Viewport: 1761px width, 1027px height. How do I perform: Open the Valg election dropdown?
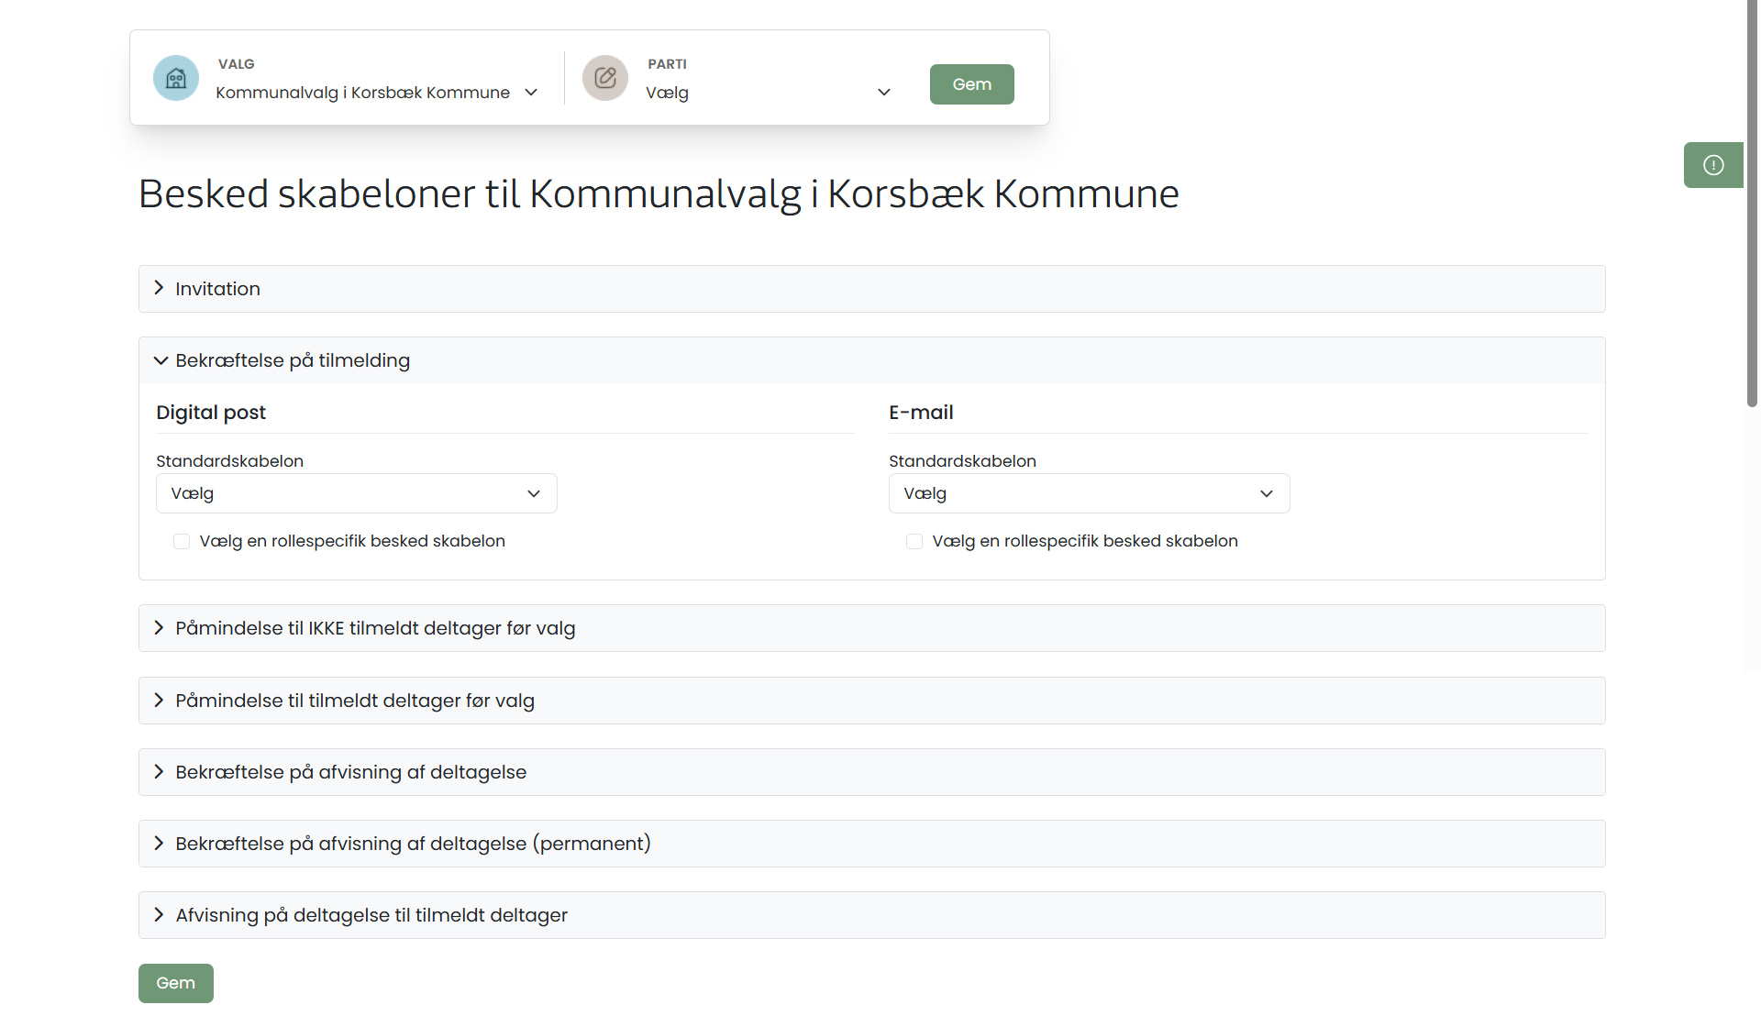(x=376, y=93)
